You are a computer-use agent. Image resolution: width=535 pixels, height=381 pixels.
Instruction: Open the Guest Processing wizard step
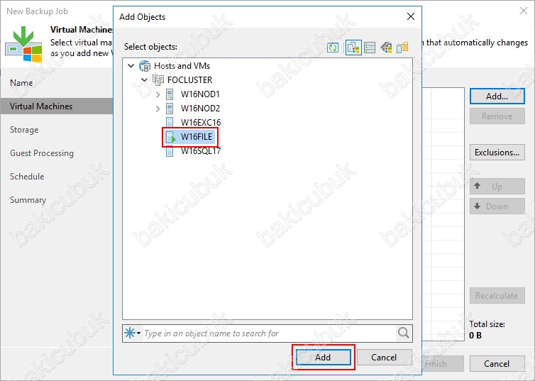(41, 153)
